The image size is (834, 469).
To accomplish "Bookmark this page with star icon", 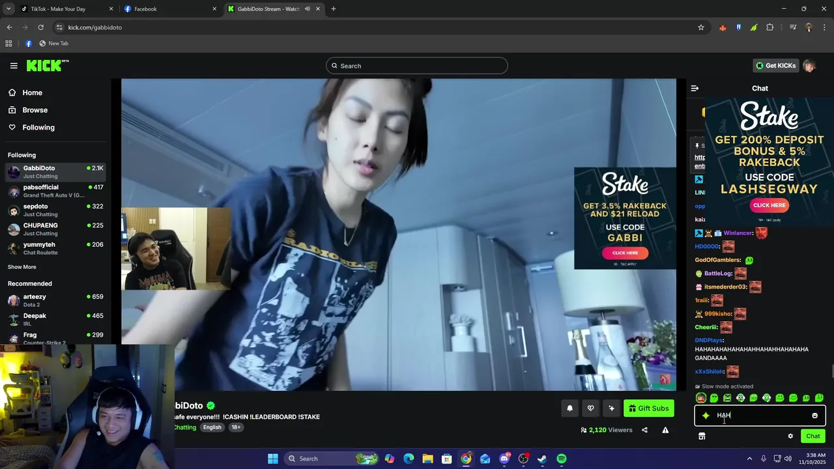I will (701, 27).
